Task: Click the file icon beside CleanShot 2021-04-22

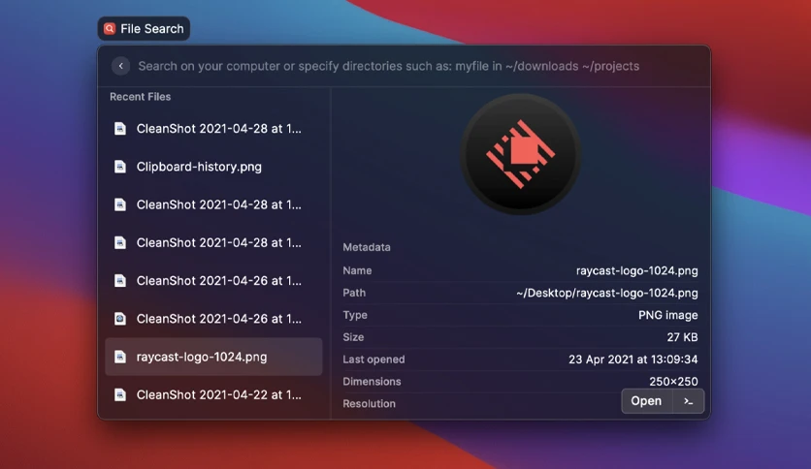Action: [120, 394]
